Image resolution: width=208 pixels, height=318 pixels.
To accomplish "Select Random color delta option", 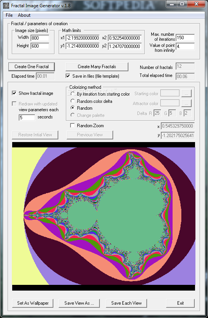I will click(73, 101).
